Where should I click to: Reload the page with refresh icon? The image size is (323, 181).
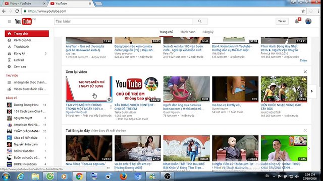click(x=17, y=11)
